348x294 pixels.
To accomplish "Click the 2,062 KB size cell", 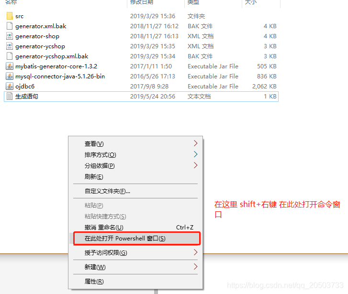I will [264, 86].
